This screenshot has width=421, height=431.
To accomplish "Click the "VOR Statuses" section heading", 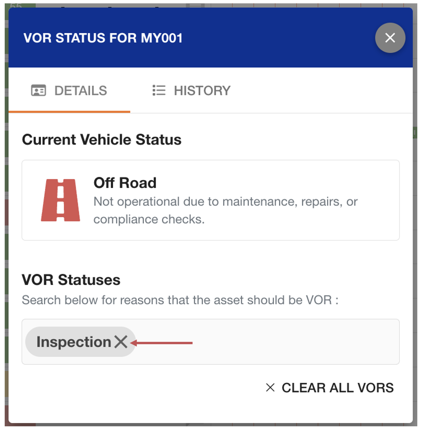I will point(71,280).
